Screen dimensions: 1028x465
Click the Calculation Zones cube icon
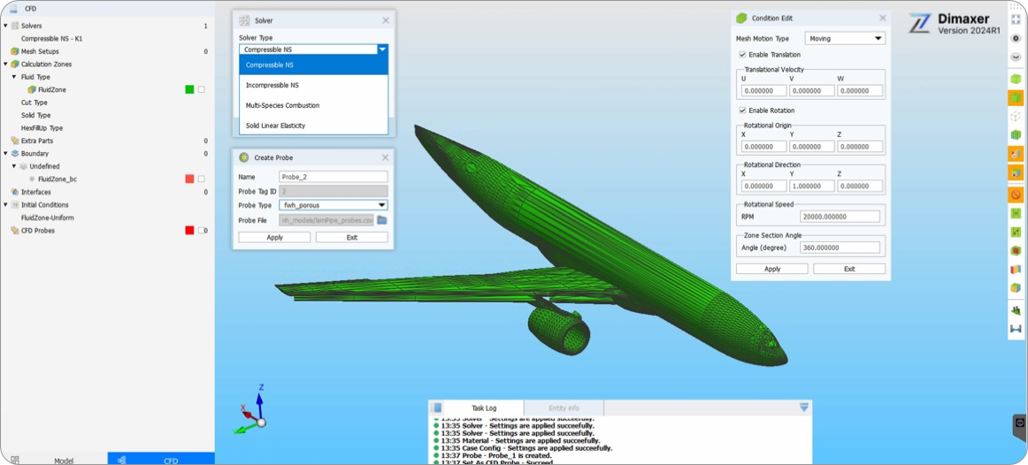(15, 65)
